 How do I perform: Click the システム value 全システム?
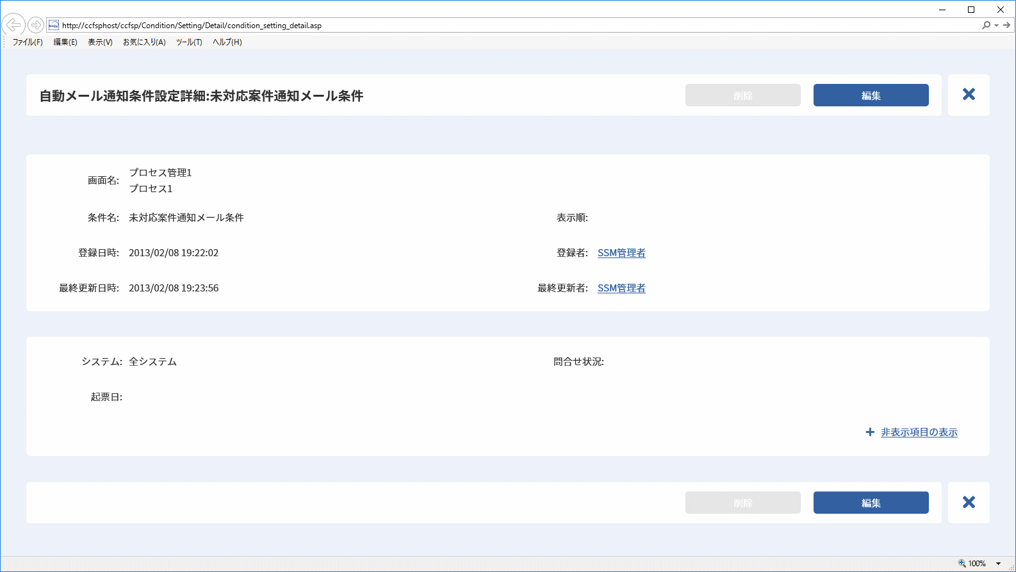point(152,362)
